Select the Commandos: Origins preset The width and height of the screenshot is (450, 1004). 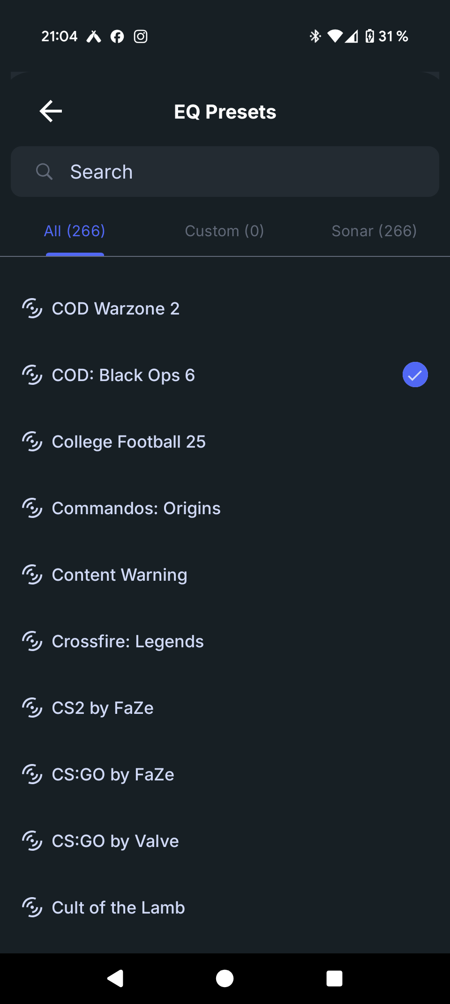pos(136,508)
